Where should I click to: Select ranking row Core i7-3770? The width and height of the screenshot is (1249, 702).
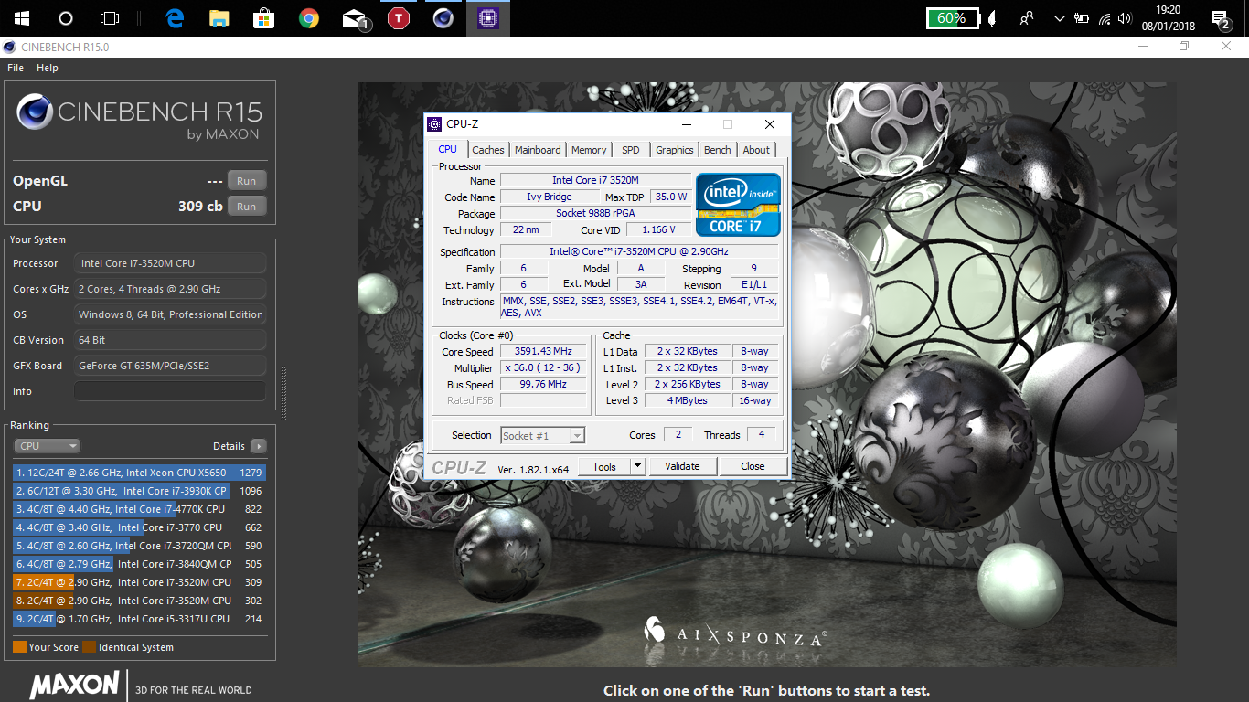coord(139,527)
